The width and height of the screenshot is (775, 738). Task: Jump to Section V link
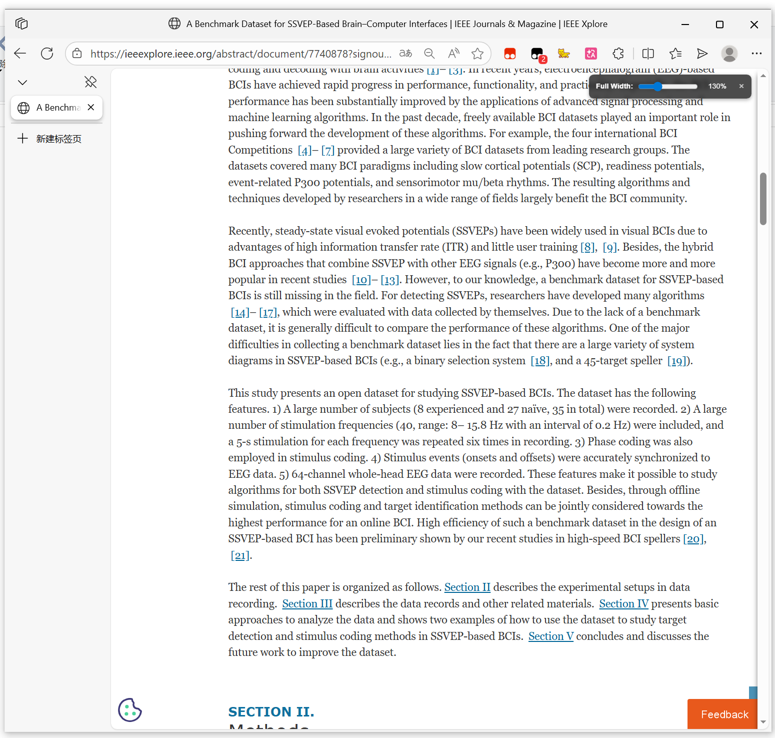551,636
